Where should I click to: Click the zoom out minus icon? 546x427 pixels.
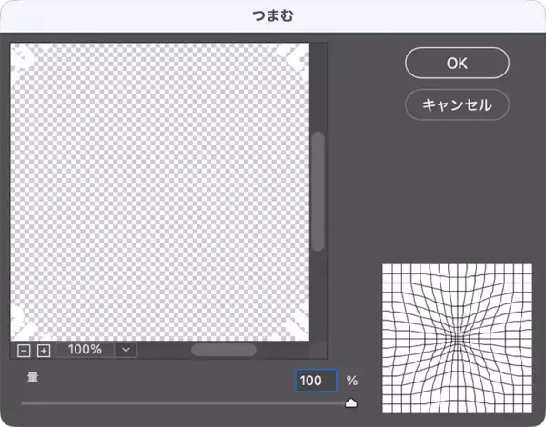(24, 351)
